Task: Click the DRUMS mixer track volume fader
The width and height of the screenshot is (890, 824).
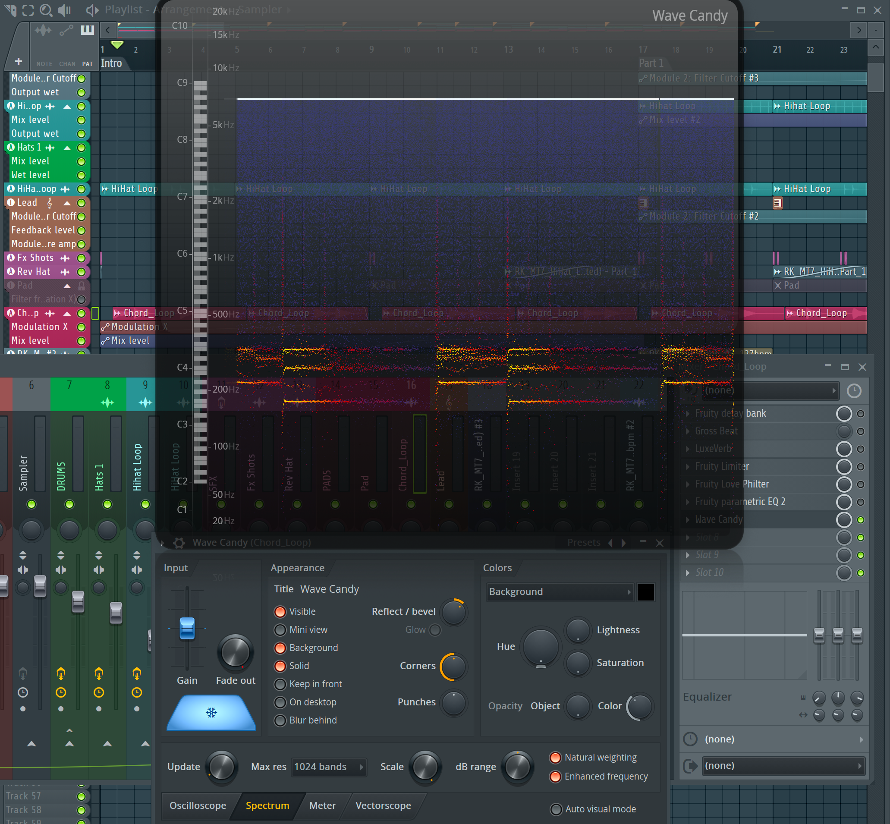Action: pos(78,601)
